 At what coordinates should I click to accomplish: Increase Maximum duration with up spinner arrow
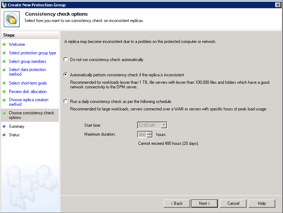tap(149, 133)
